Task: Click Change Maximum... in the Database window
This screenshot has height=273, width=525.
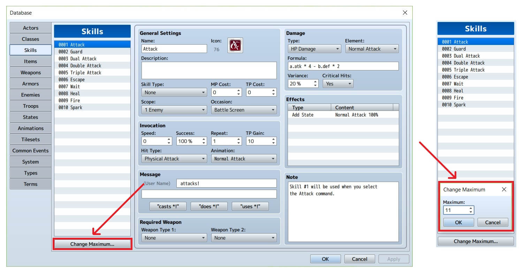Action: tap(92, 244)
